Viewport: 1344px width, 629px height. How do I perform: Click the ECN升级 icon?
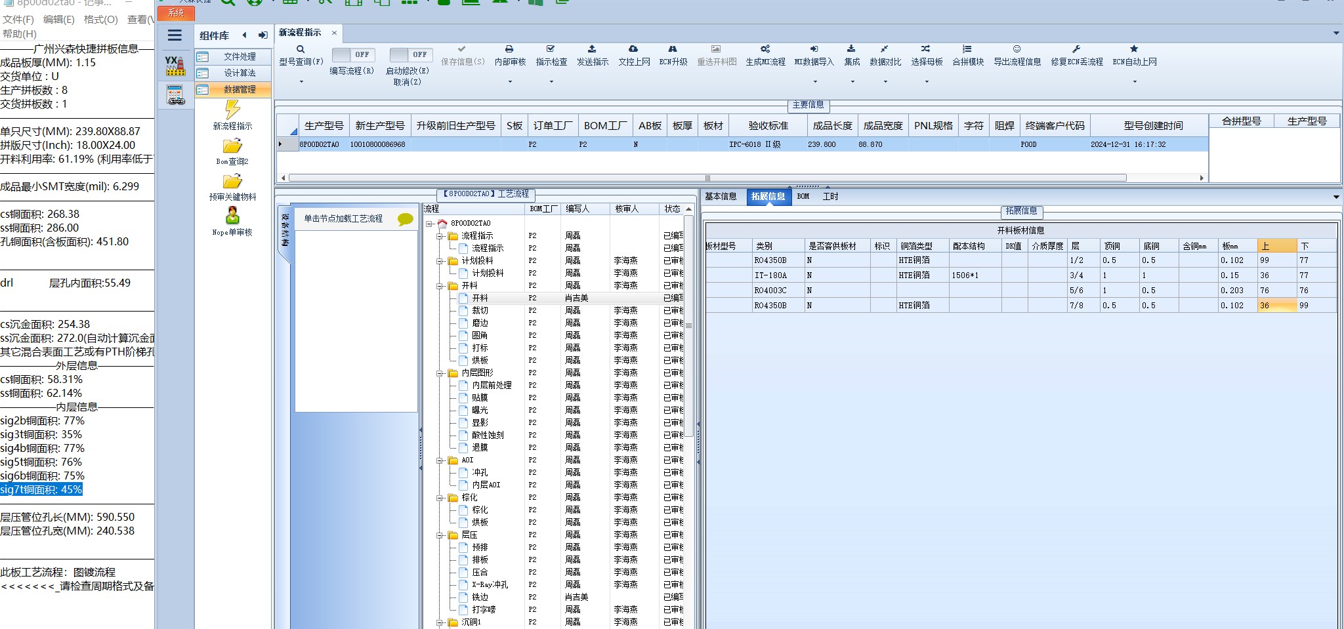tap(673, 49)
